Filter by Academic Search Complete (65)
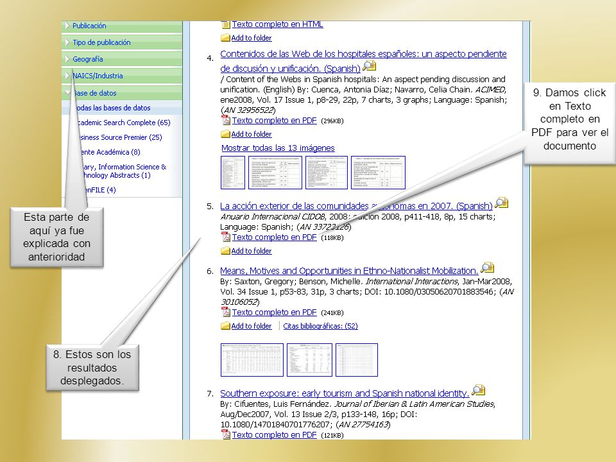Viewport: 616px width, 462px height. [x=123, y=123]
